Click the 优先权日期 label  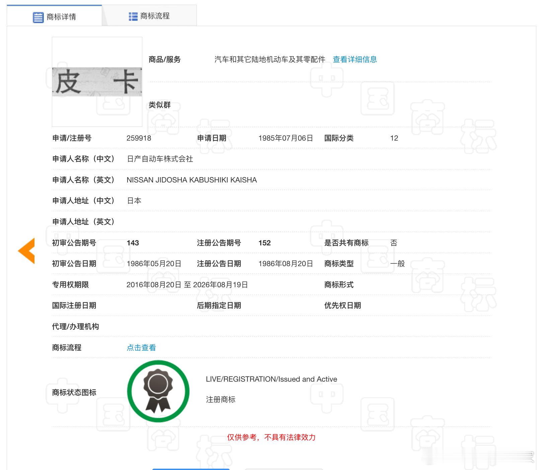pyautogui.click(x=342, y=306)
